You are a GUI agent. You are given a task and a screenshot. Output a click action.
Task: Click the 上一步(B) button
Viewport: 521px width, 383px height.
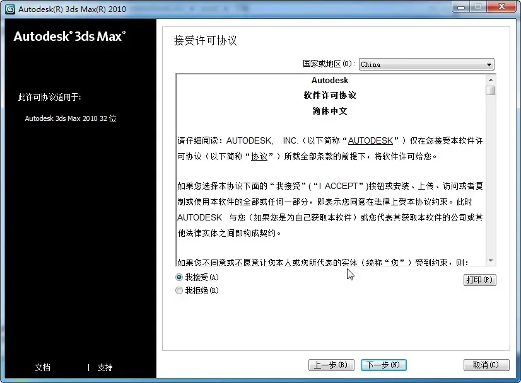[x=331, y=365]
